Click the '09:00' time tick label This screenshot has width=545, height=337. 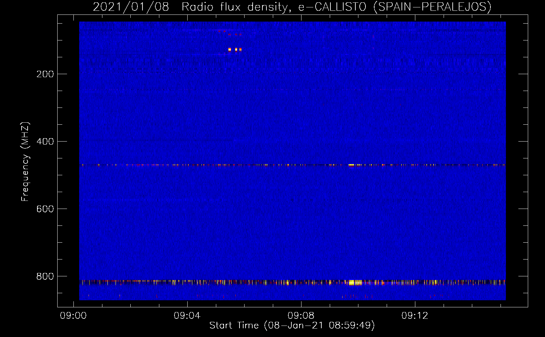(73, 316)
